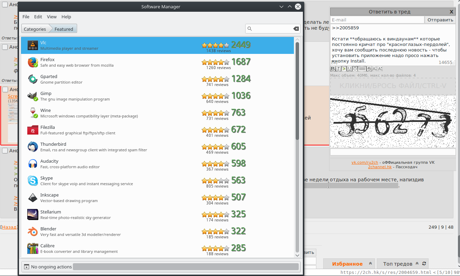Click Software Manager scrollbar up arrow

297,39
